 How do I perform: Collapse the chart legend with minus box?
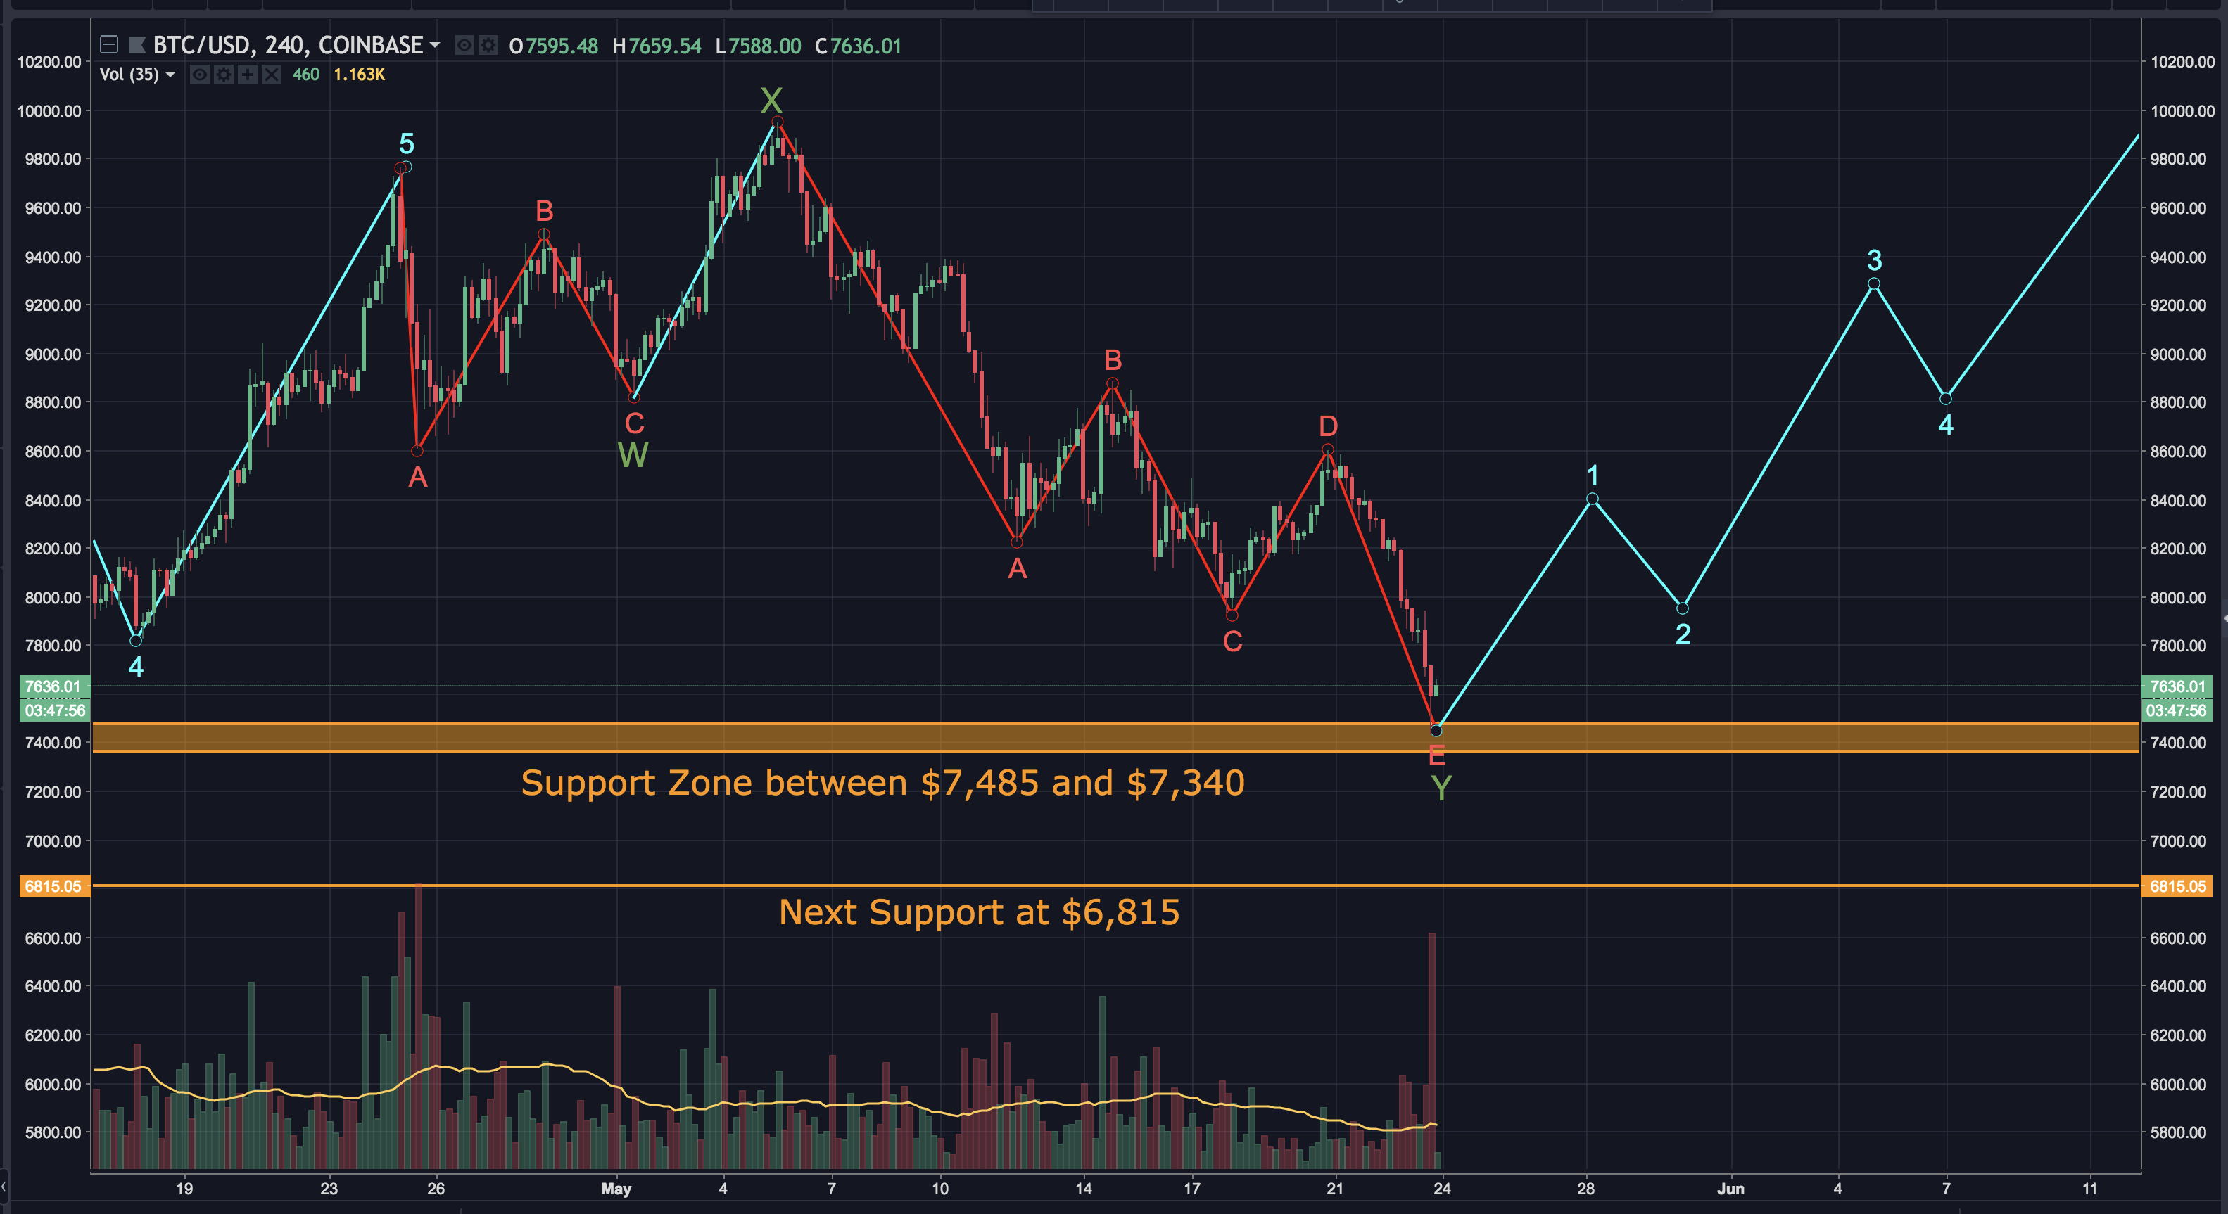pyautogui.click(x=109, y=44)
